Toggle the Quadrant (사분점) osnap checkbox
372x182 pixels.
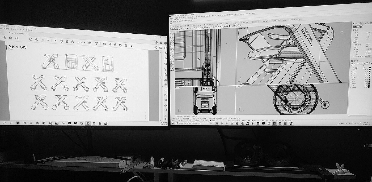click(x=212, y=119)
